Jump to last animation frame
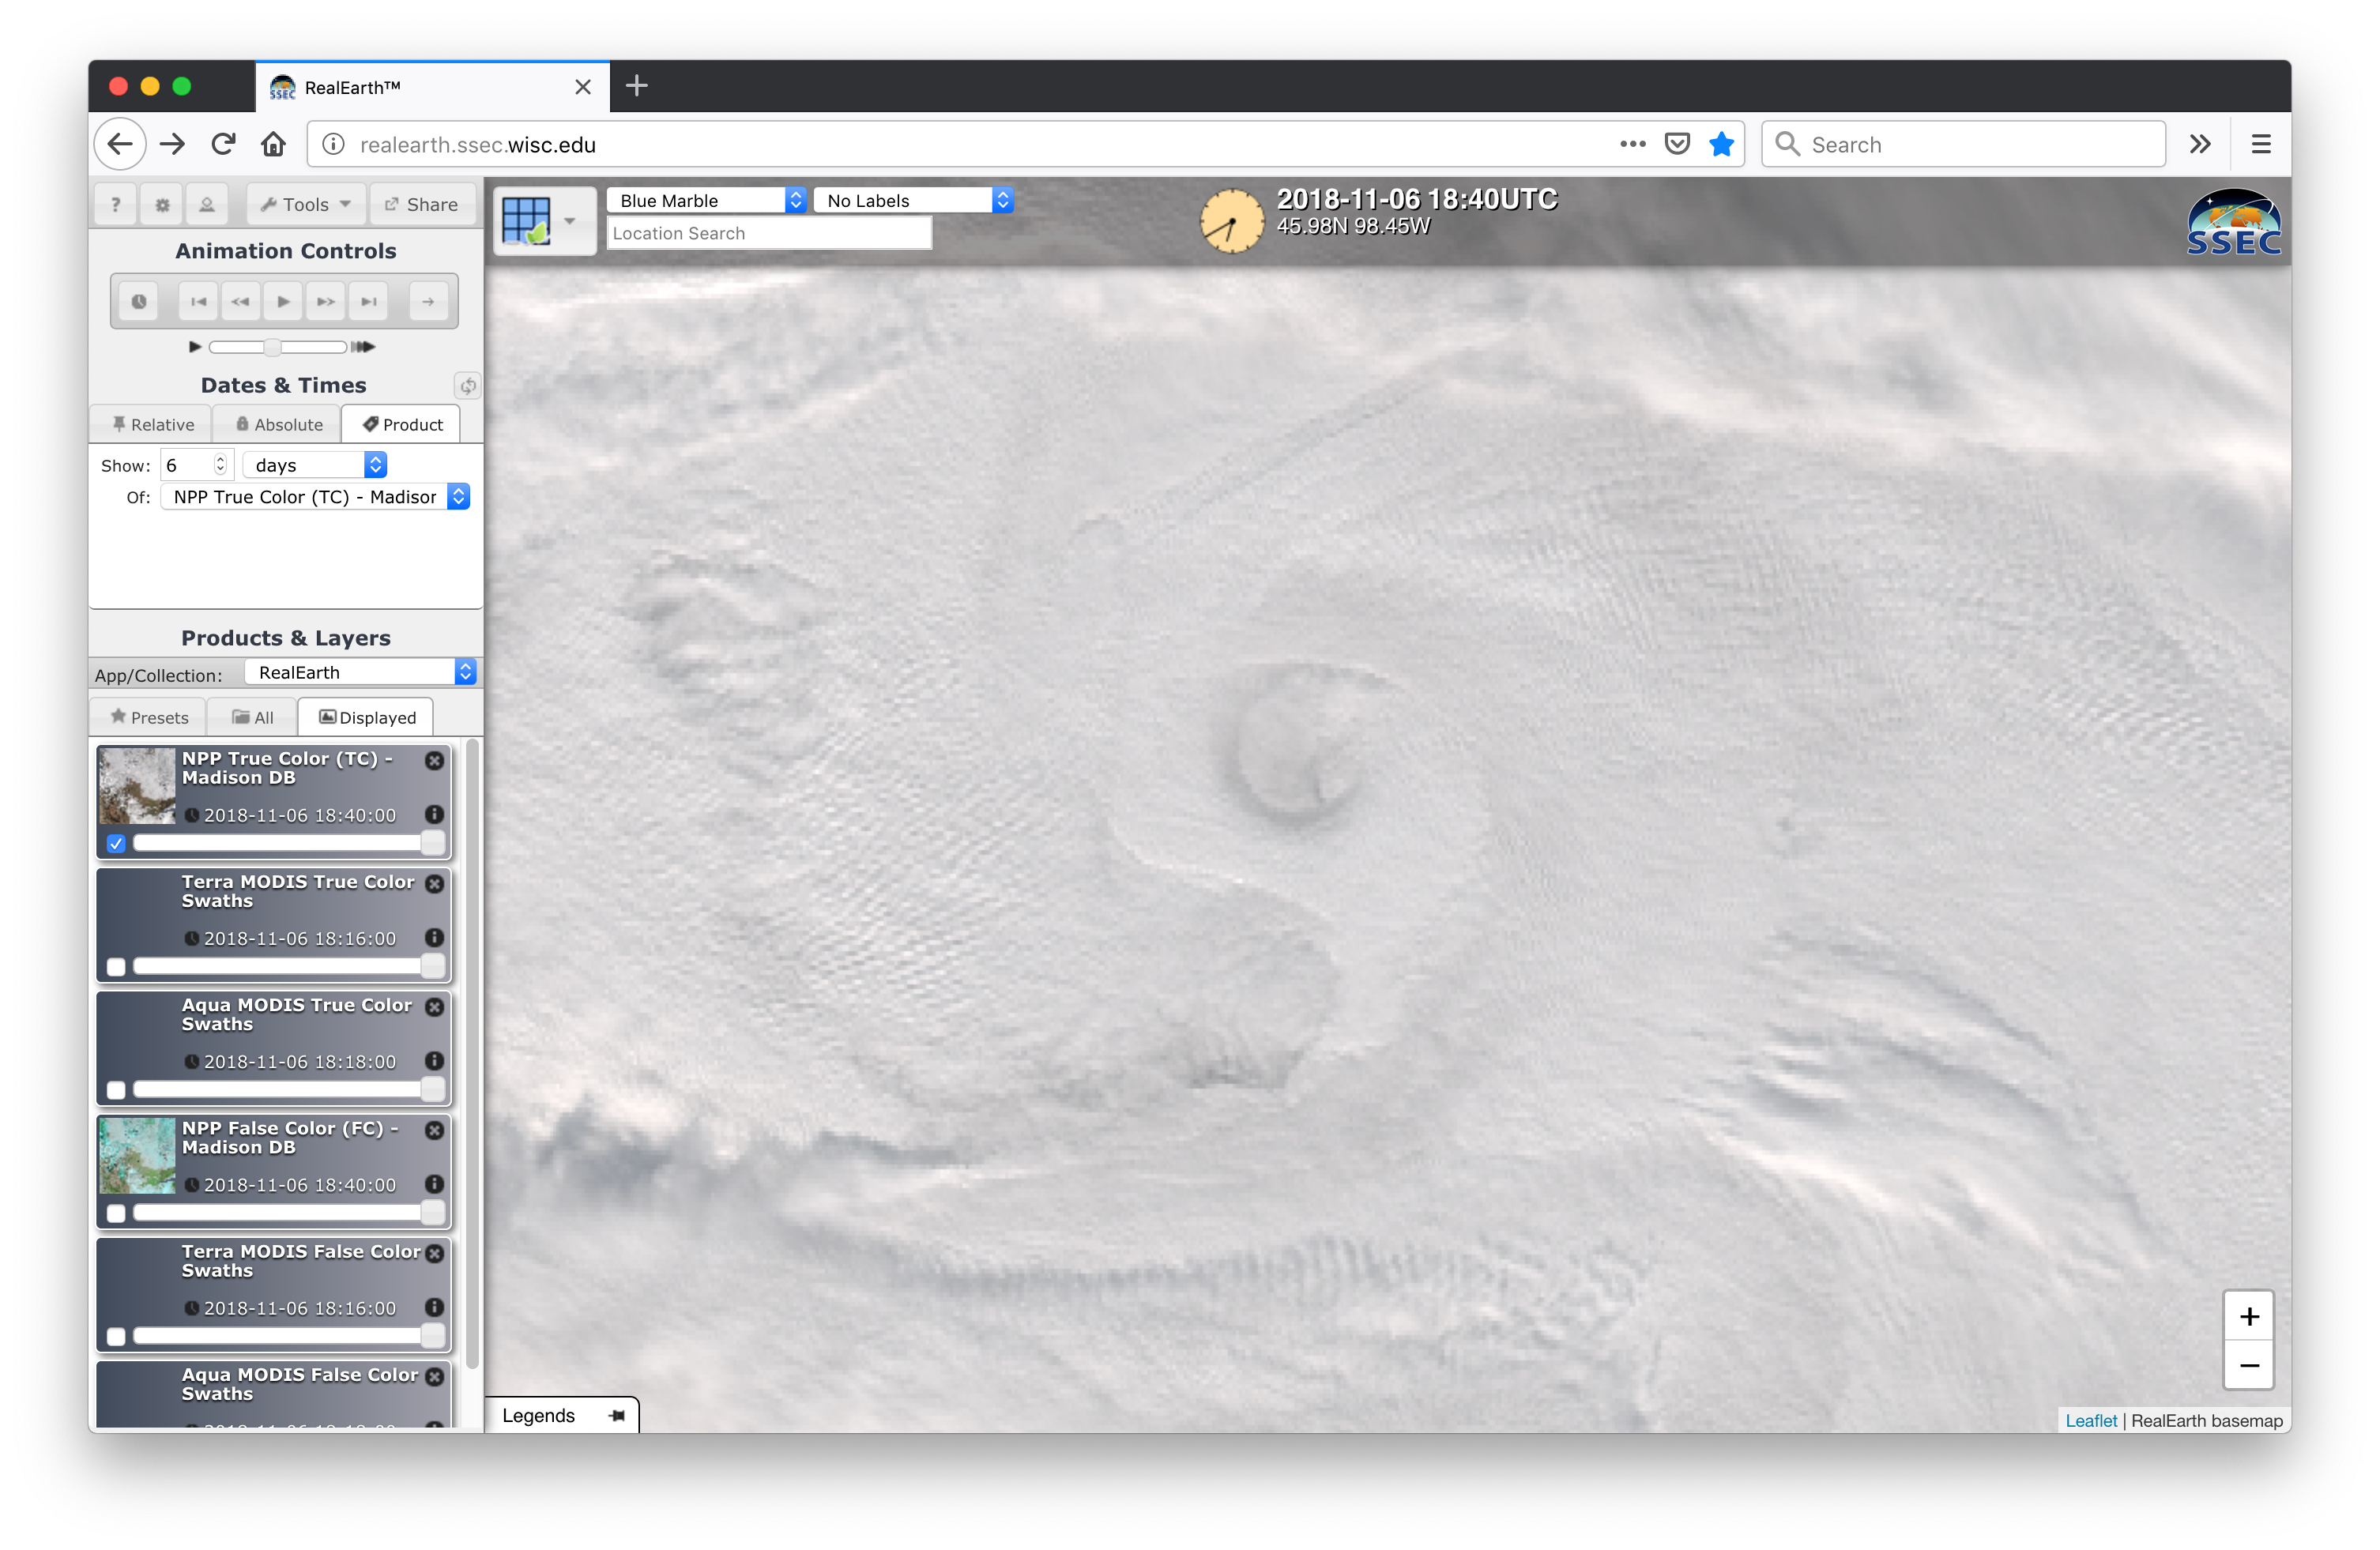Screen dimensions: 2380x1550 click(x=369, y=301)
